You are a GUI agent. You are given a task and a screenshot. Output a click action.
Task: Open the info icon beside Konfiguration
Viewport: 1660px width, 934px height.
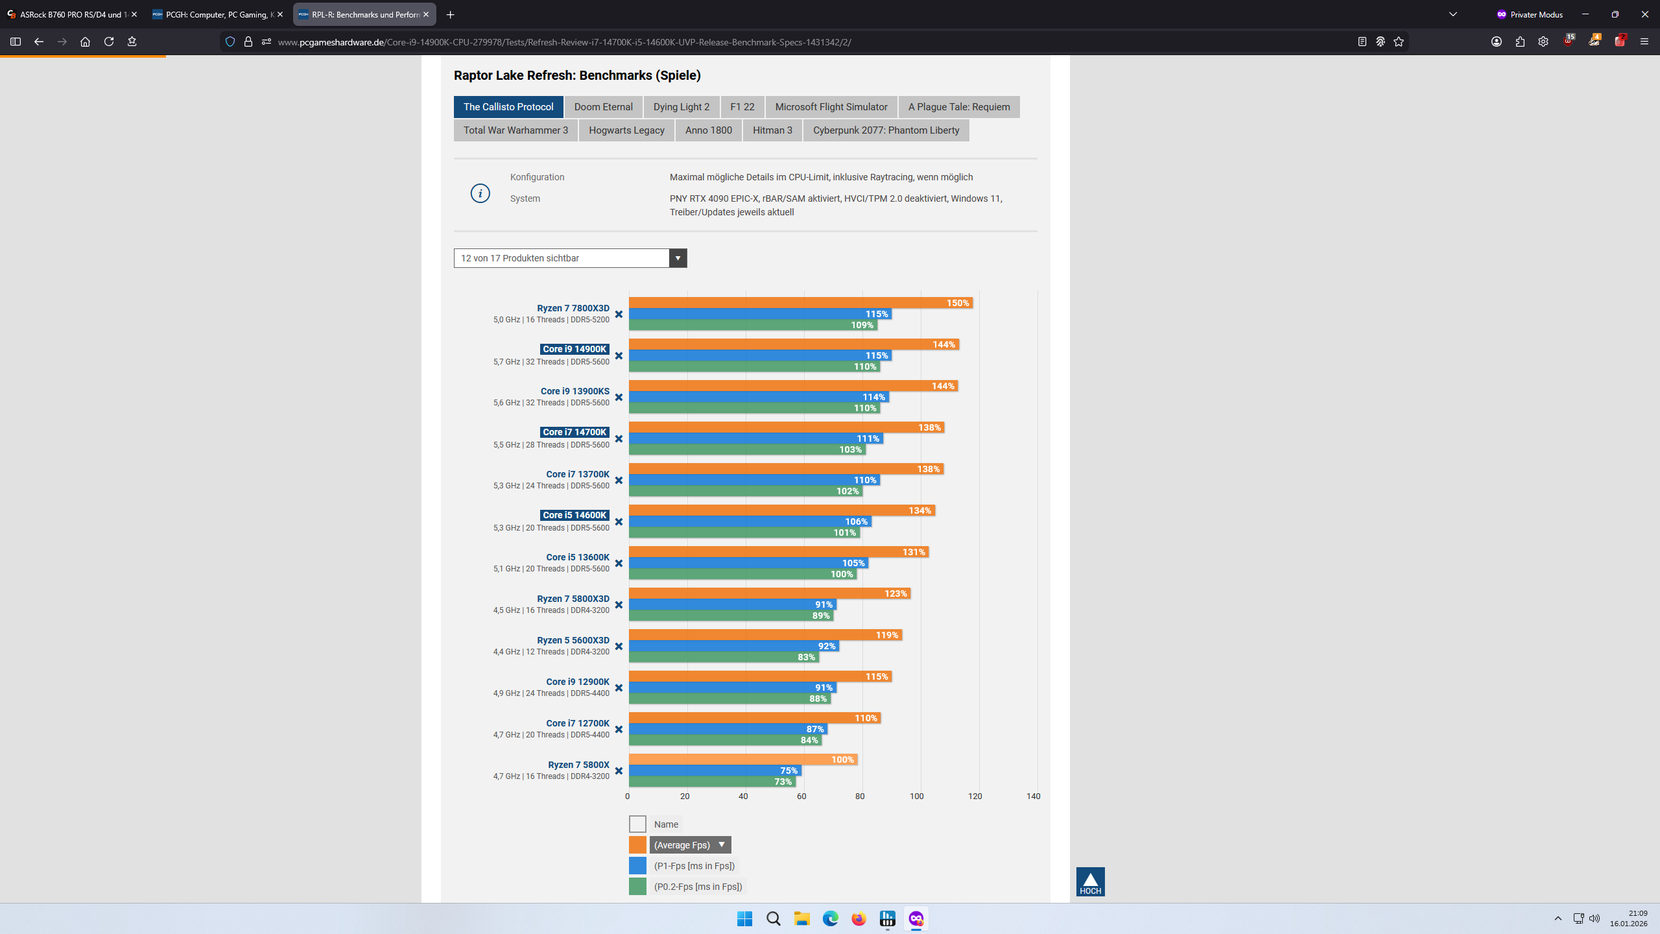tap(480, 193)
